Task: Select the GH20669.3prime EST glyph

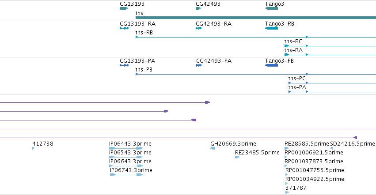Action: click(213, 148)
